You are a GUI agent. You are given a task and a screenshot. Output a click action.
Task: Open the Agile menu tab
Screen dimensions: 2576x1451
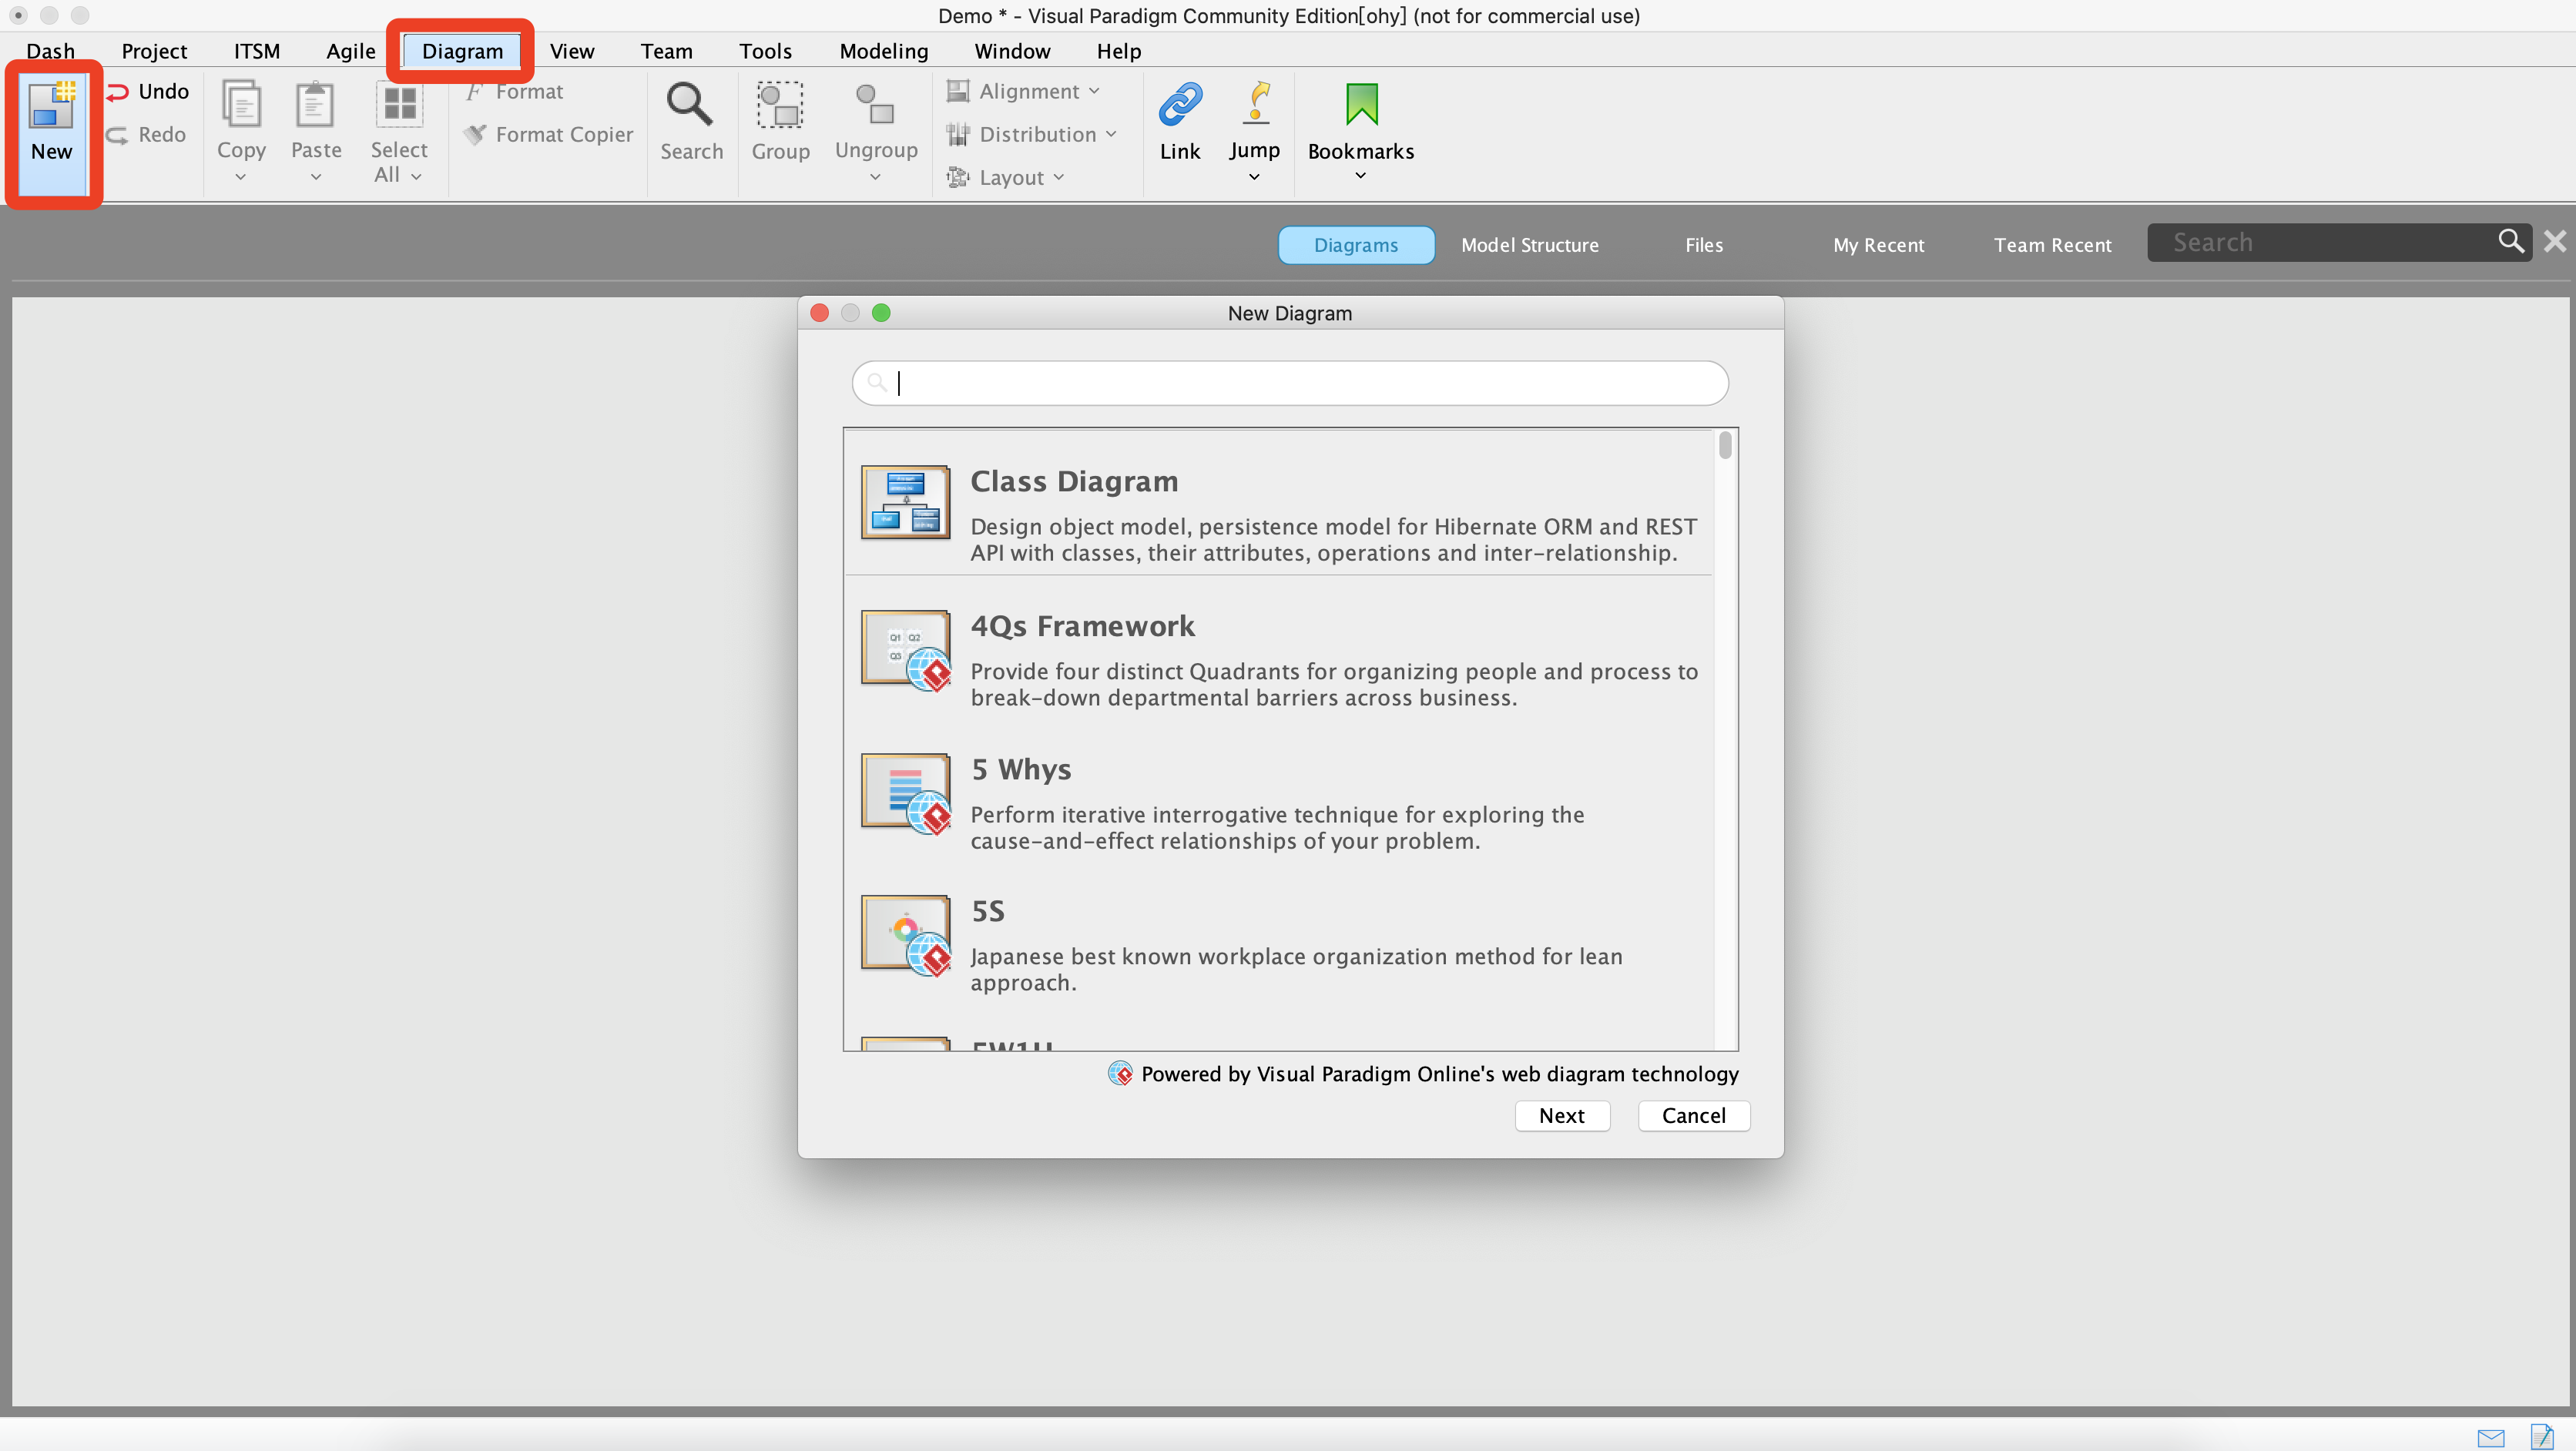[x=351, y=51]
